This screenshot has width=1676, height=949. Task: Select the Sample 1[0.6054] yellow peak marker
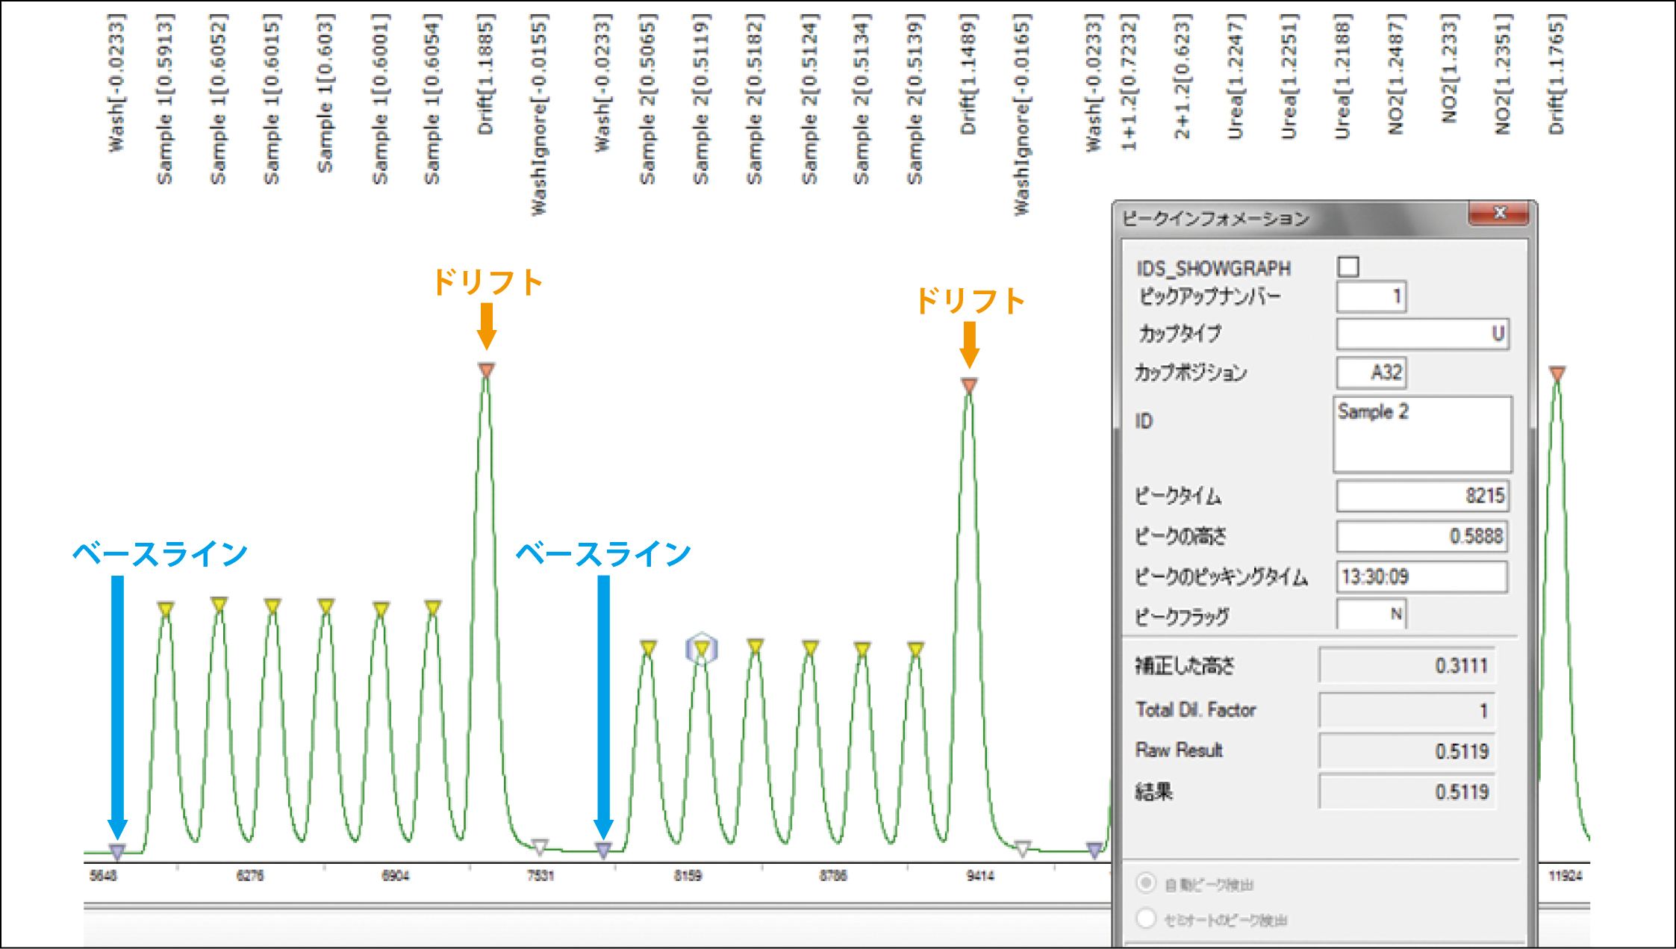pos(433,606)
